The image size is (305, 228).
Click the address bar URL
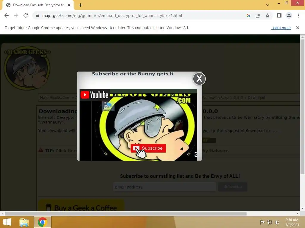[112, 15]
